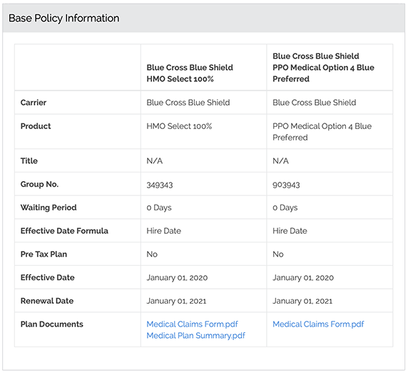Click HMO Effective Date January 01, 2020
The image size is (408, 375).
177,278
